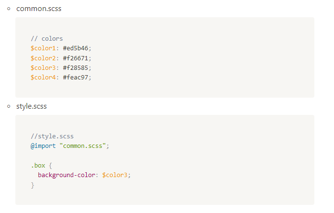Click the "common.scss" import string
The image size is (334, 213).
pyautogui.click(x=82, y=146)
